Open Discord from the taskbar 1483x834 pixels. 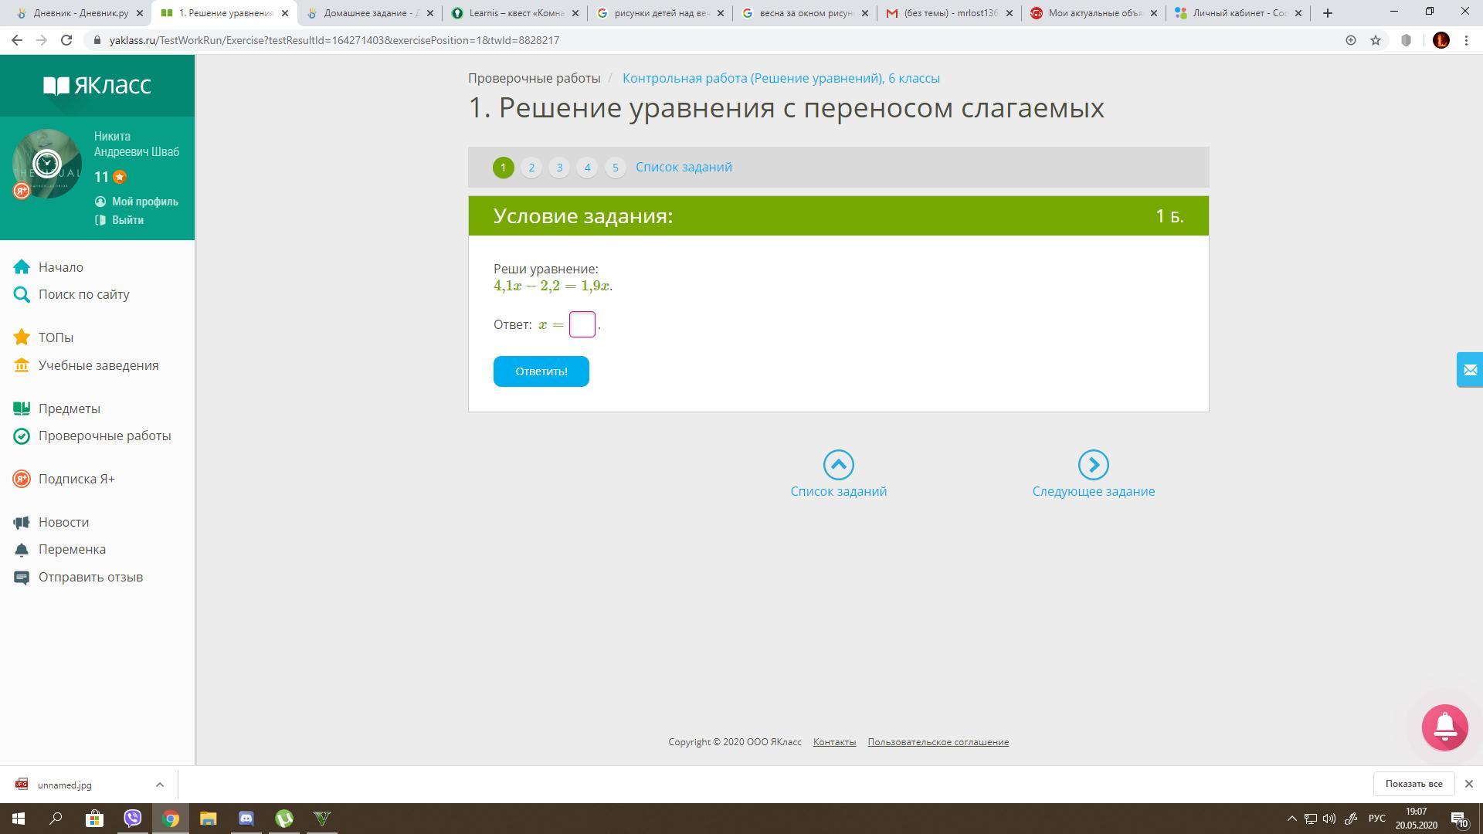[246, 819]
